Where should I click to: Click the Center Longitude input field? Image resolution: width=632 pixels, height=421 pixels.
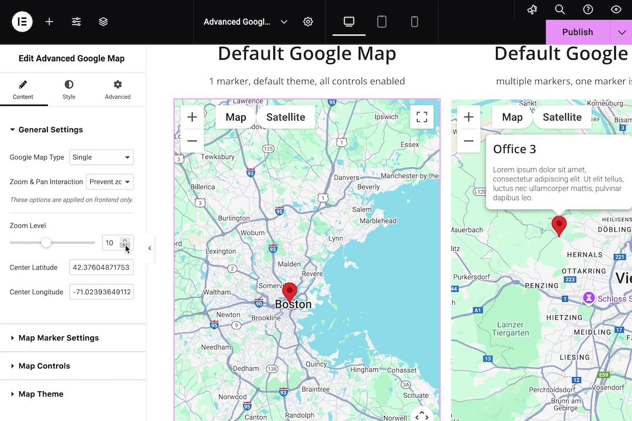point(101,292)
